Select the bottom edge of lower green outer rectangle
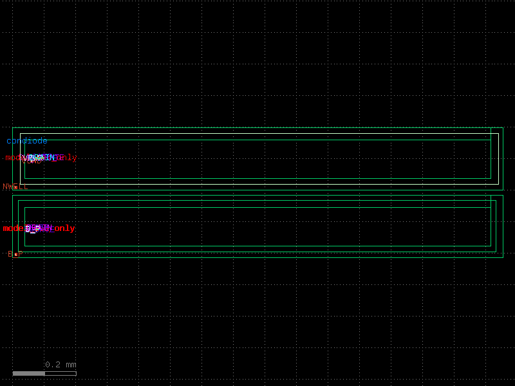Viewport: 515px width, 386px height. [x=257, y=257]
